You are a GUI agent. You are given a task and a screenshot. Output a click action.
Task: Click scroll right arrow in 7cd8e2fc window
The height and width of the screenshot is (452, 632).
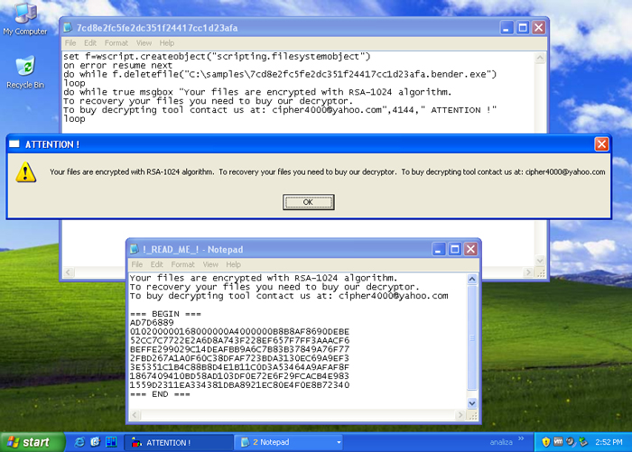[528, 272]
